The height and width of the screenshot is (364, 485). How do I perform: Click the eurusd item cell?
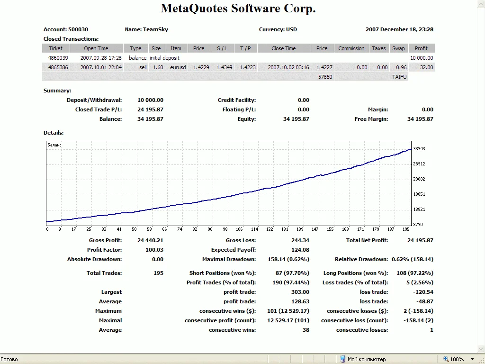178,67
